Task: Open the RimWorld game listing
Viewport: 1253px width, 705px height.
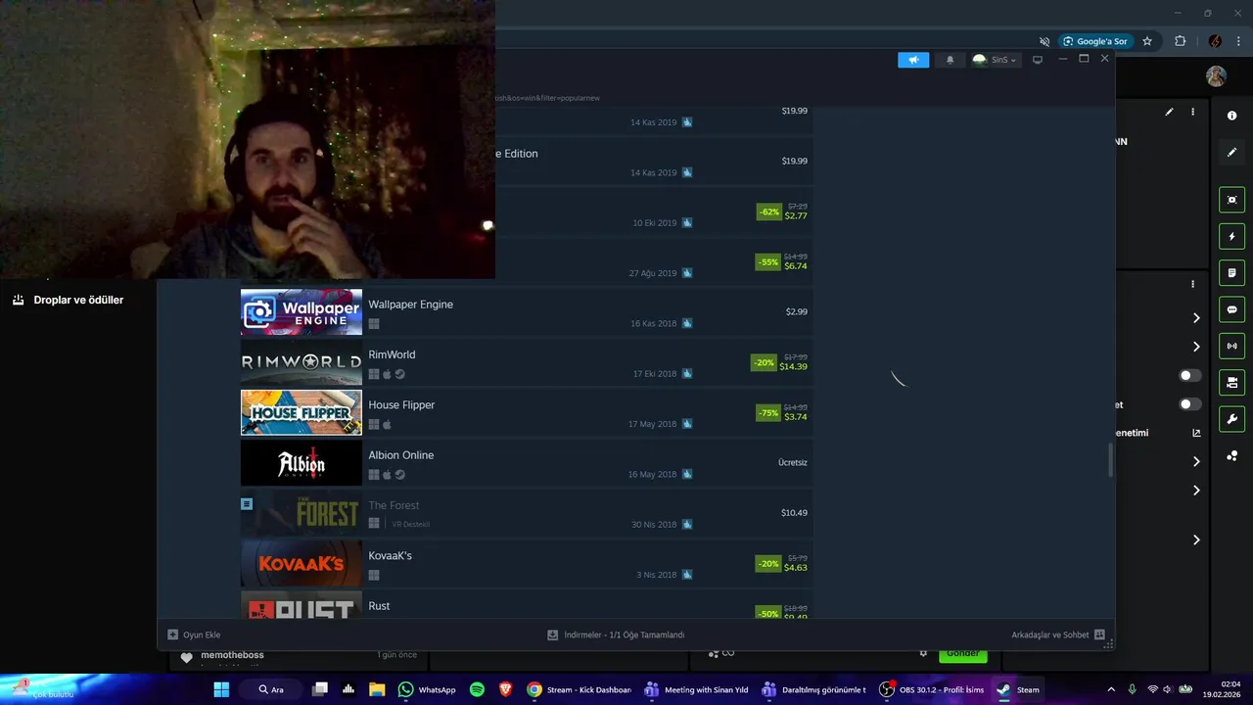Action: (x=527, y=362)
